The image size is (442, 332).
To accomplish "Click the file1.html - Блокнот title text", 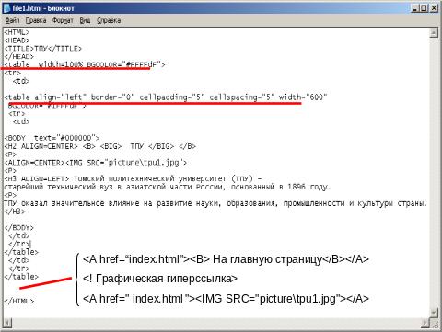I will pos(43,8).
